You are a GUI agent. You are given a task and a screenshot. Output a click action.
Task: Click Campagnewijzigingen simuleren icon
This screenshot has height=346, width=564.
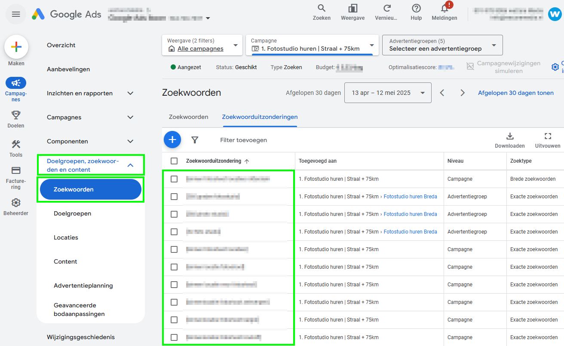point(470,66)
